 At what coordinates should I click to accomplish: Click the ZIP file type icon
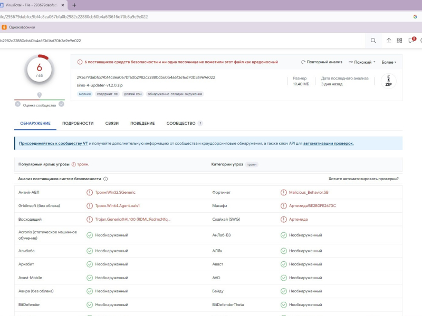(388, 81)
